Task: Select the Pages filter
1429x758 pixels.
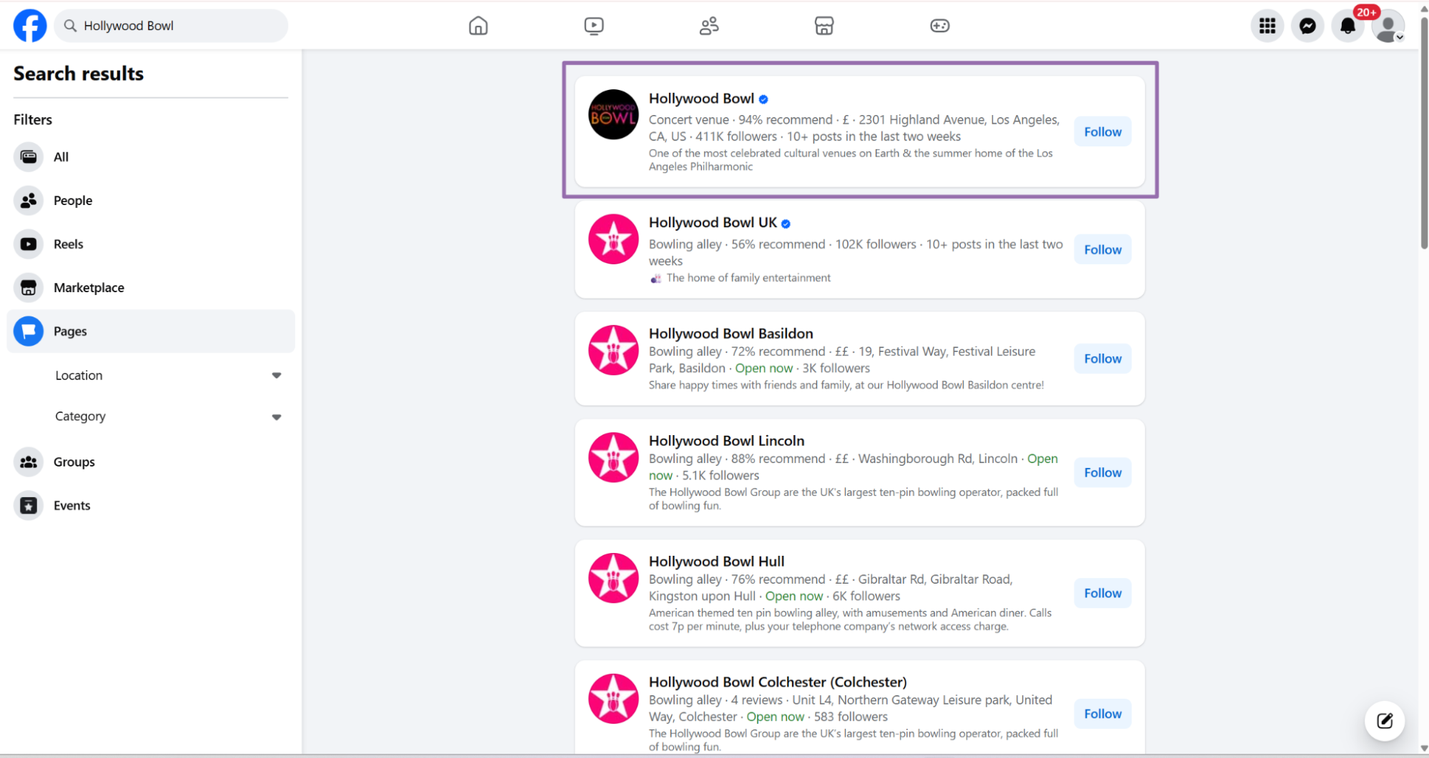Action: [x=151, y=331]
